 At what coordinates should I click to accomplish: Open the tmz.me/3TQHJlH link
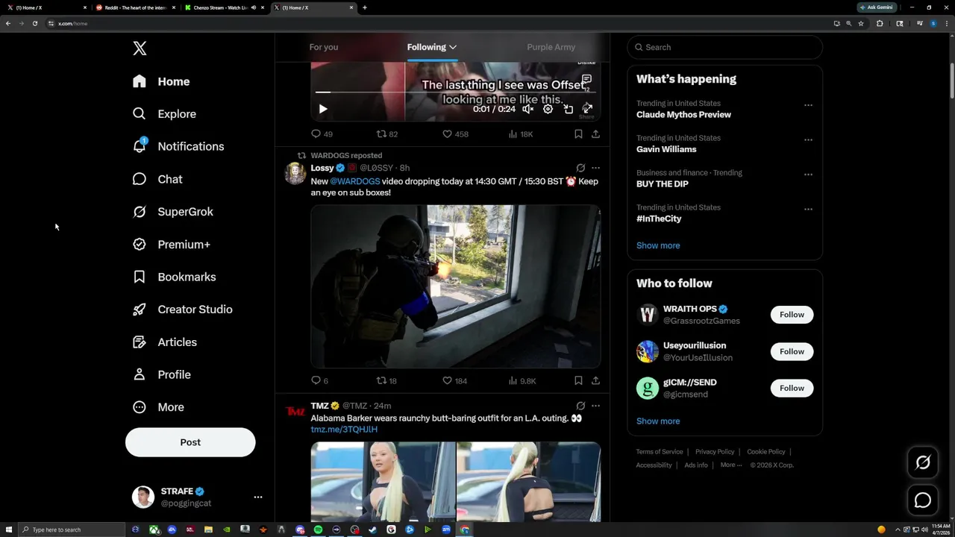point(344,430)
